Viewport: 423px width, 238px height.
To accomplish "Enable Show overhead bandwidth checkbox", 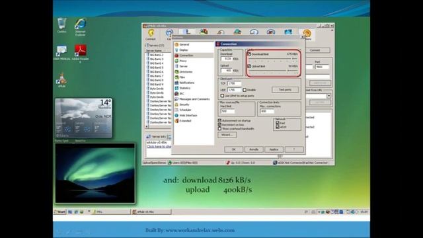I will click(x=219, y=129).
